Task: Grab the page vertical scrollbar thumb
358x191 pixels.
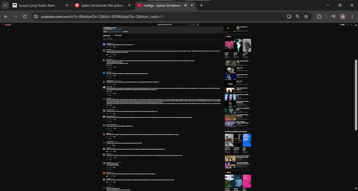Action: [356, 95]
